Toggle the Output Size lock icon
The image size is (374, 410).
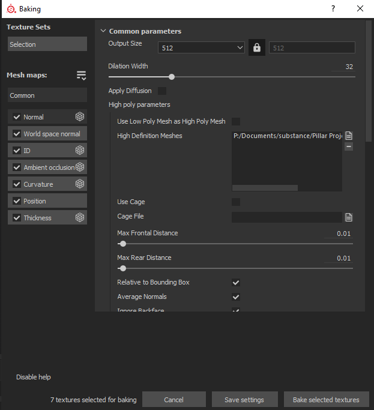coord(257,47)
